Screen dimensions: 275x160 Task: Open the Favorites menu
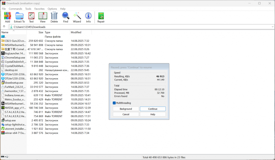(x=40, y=9)
